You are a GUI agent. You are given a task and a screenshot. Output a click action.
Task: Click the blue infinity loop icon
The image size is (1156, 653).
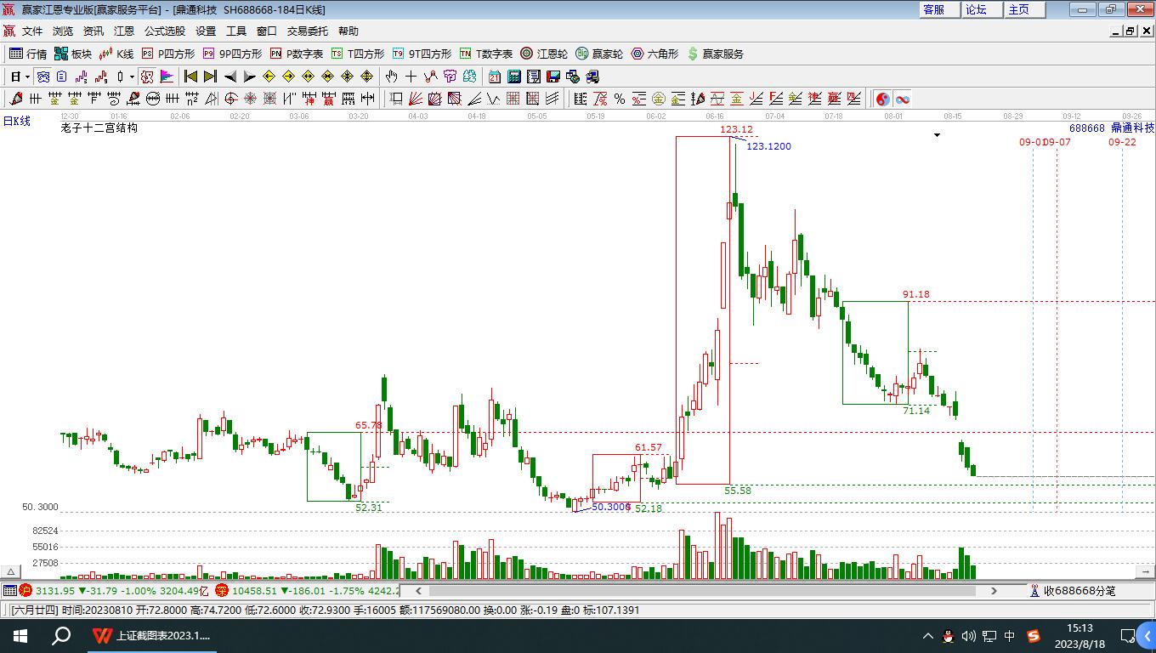point(903,99)
